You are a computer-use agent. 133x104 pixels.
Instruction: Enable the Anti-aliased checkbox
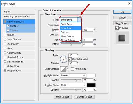(73, 69)
